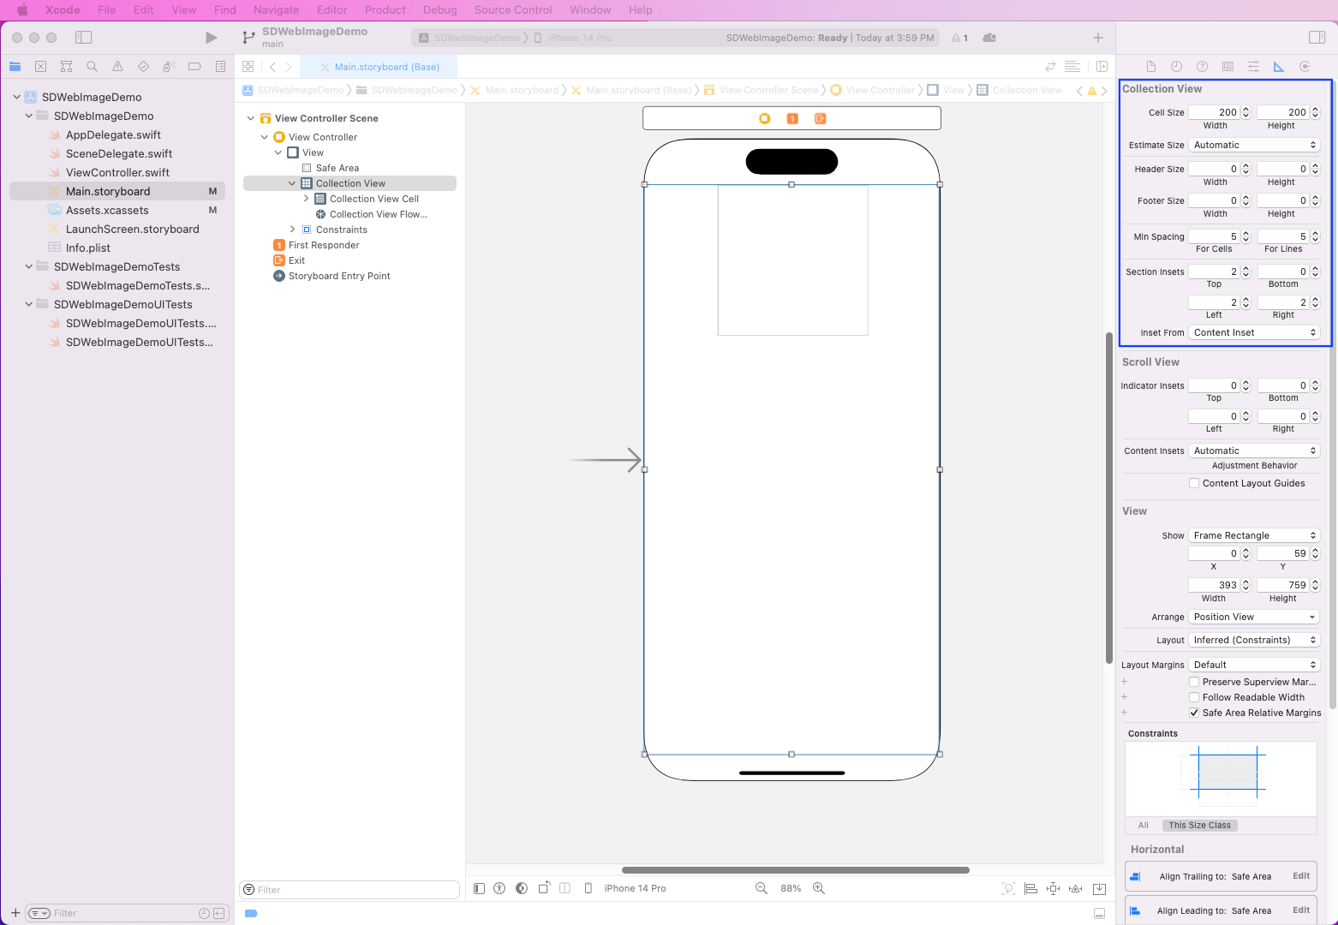Select the Main.storyboard (Base) tab
Viewport: 1338px width, 925px height.
386,67
